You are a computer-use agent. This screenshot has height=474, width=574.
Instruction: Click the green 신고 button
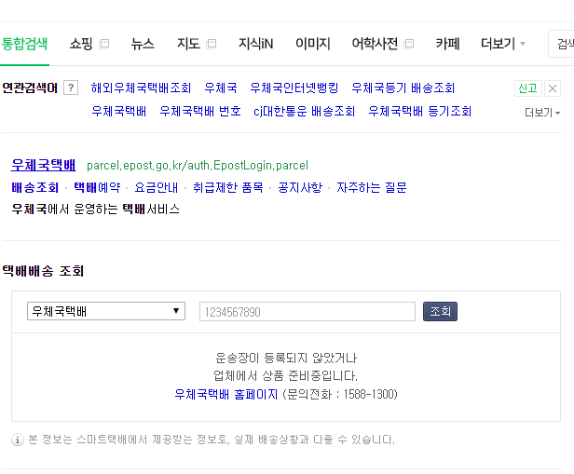tap(527, 88)
